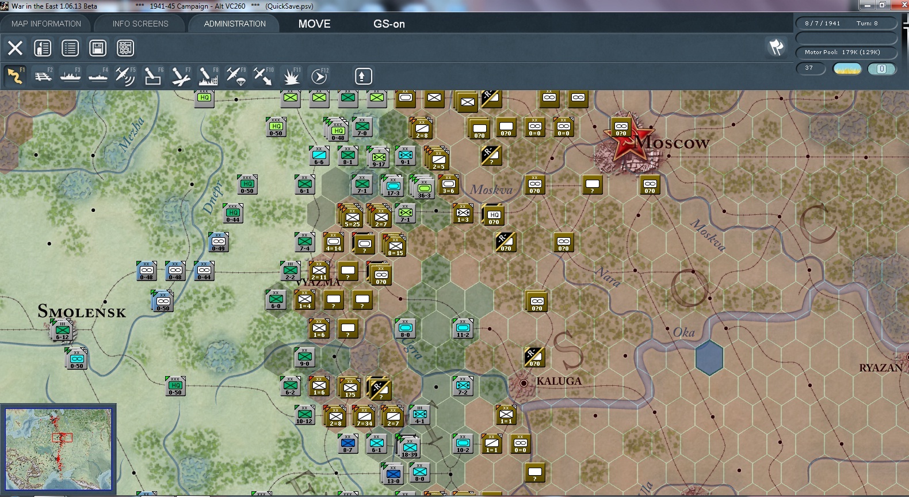Select the Soviet 7=34 unit

364,416
